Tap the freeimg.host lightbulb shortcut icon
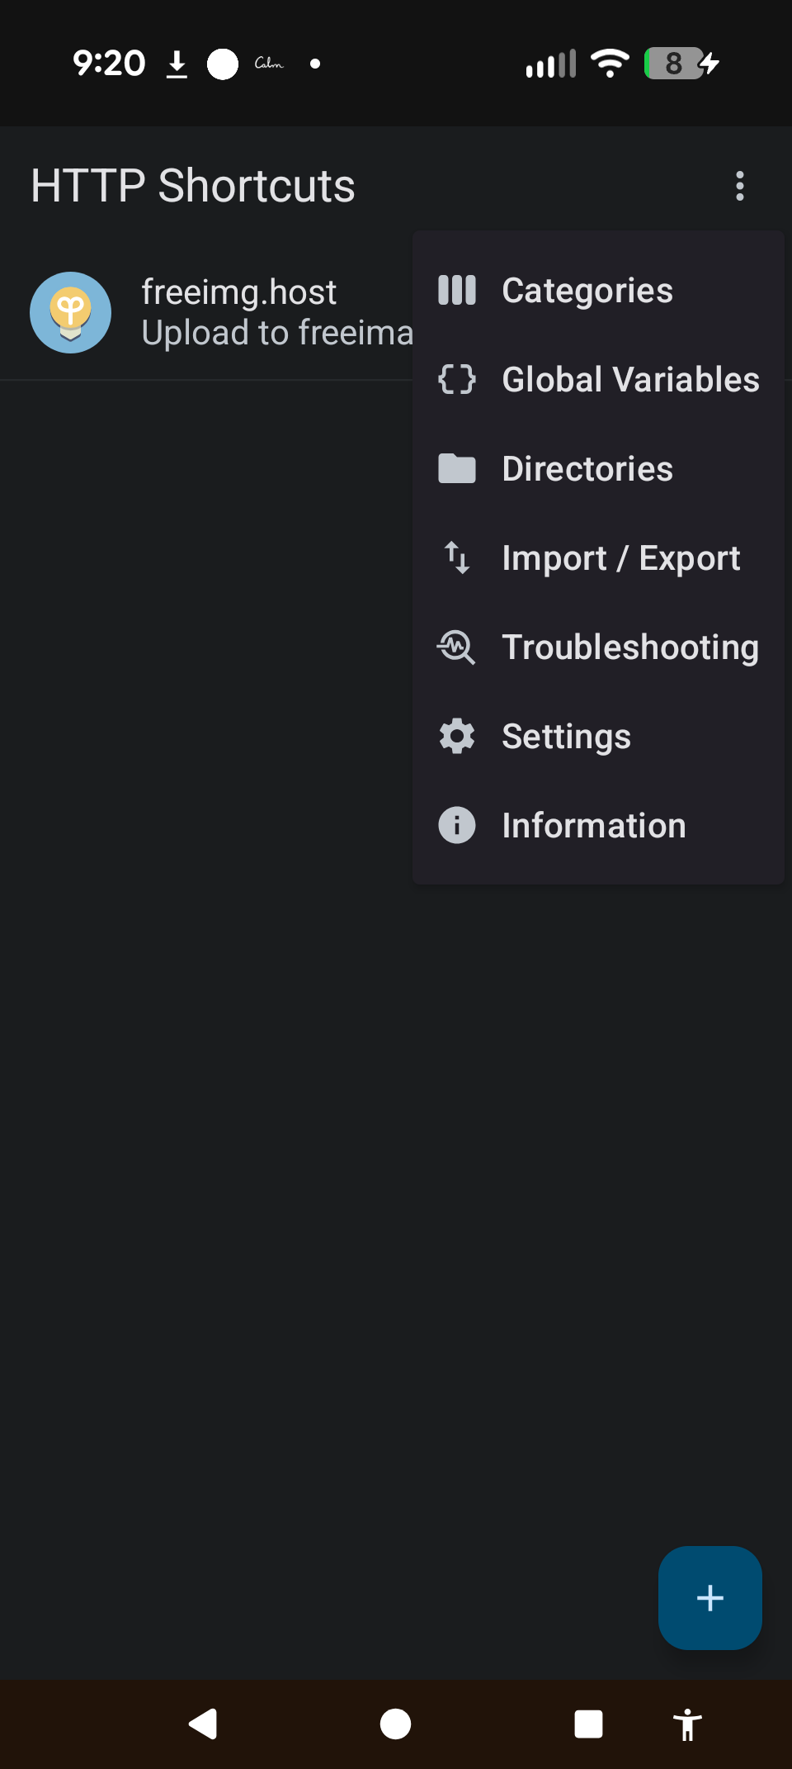The width and height of the screenshot is (792, 1769). click(71, 313)
